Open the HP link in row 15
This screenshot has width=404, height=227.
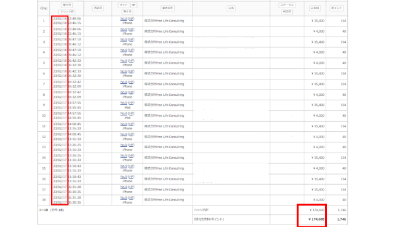[131, 166]
